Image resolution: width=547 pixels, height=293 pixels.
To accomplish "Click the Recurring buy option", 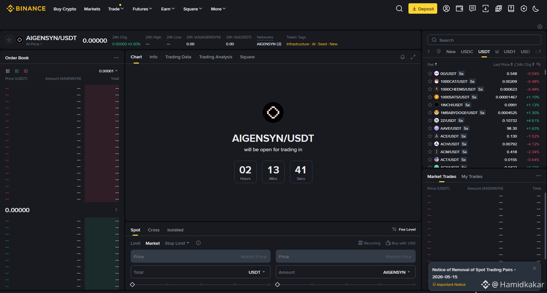I will point(369,243).
